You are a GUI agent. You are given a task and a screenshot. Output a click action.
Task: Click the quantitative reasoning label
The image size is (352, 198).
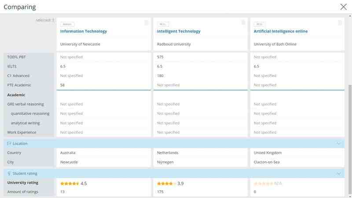pos(30,114)
